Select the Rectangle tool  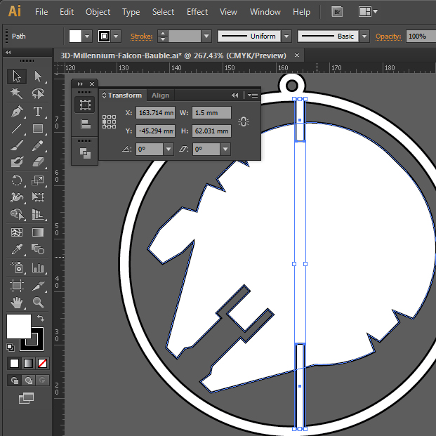click(38, 128)
